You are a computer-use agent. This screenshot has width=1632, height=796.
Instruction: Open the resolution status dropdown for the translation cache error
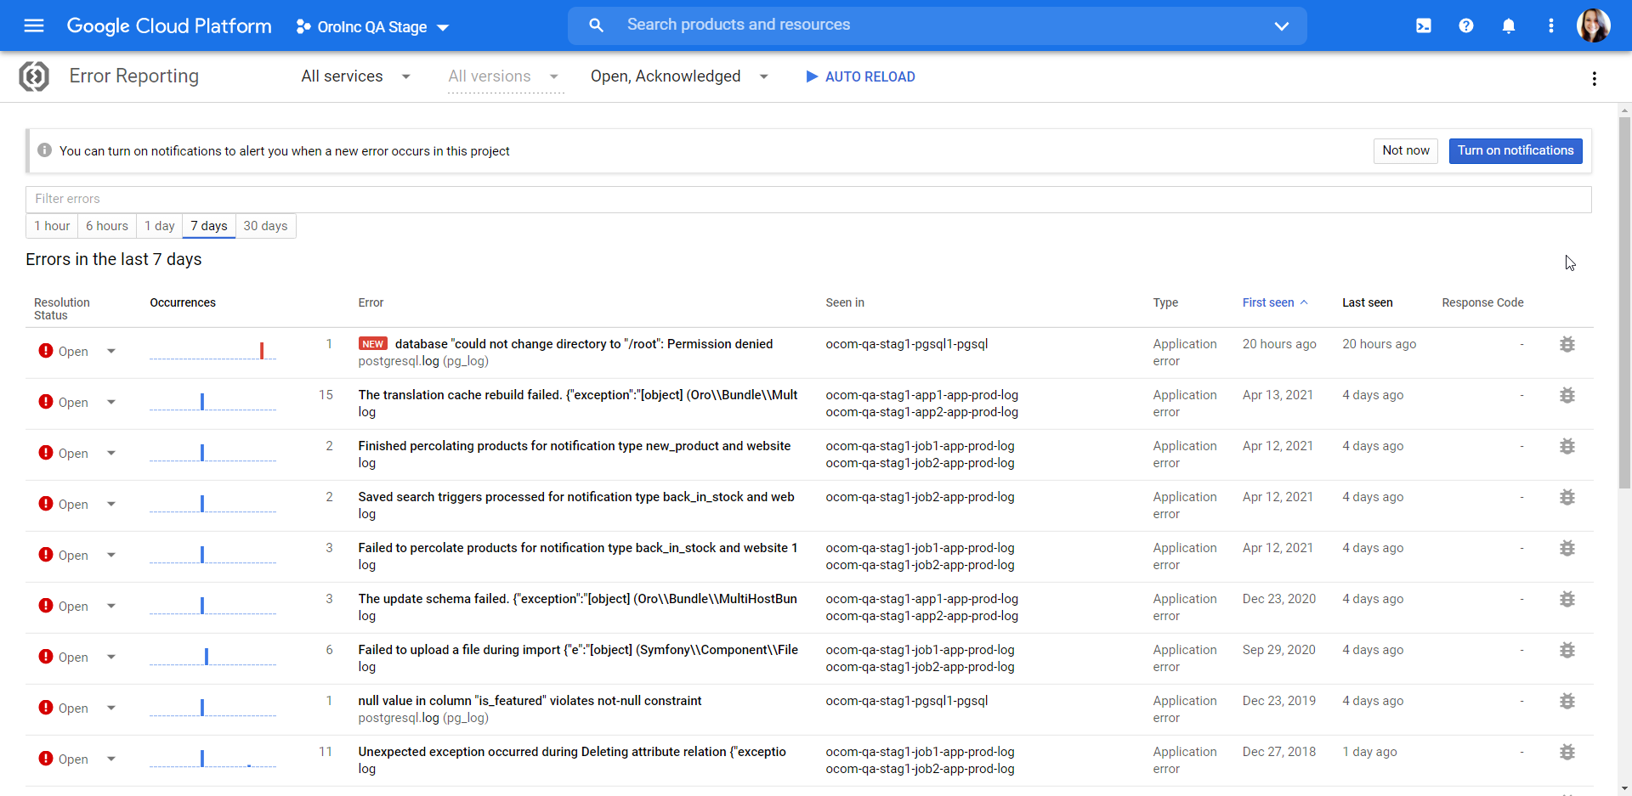click(110, 402)
